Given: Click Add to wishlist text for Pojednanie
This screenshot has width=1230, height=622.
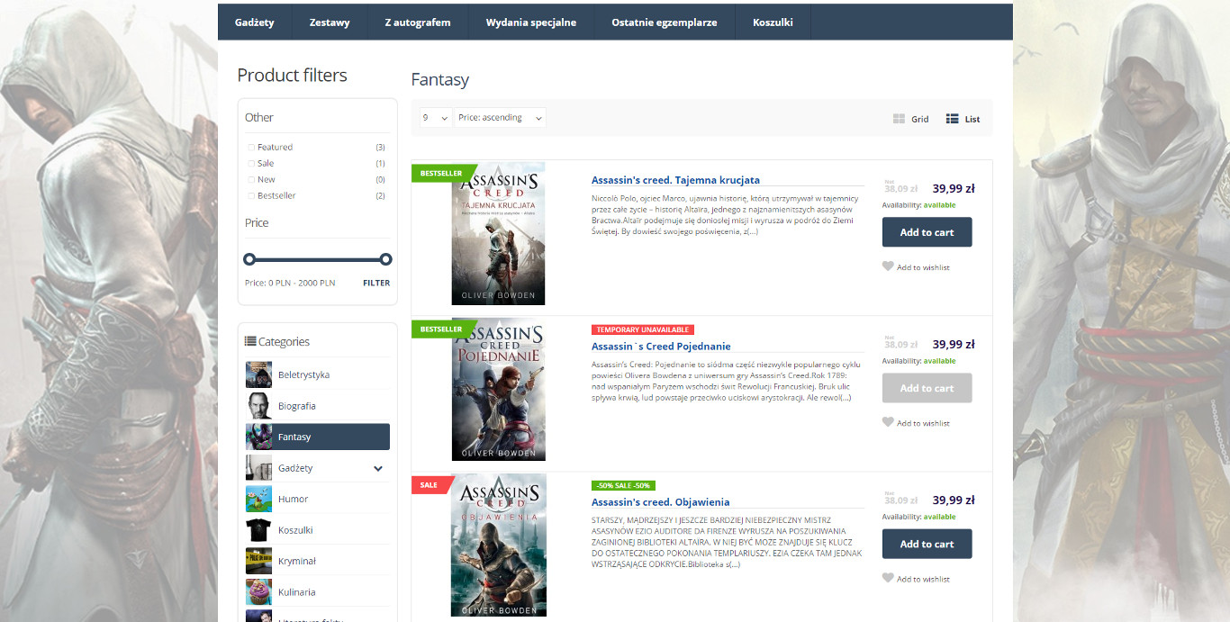Looking at the screenshot, I should coord(923,423).
